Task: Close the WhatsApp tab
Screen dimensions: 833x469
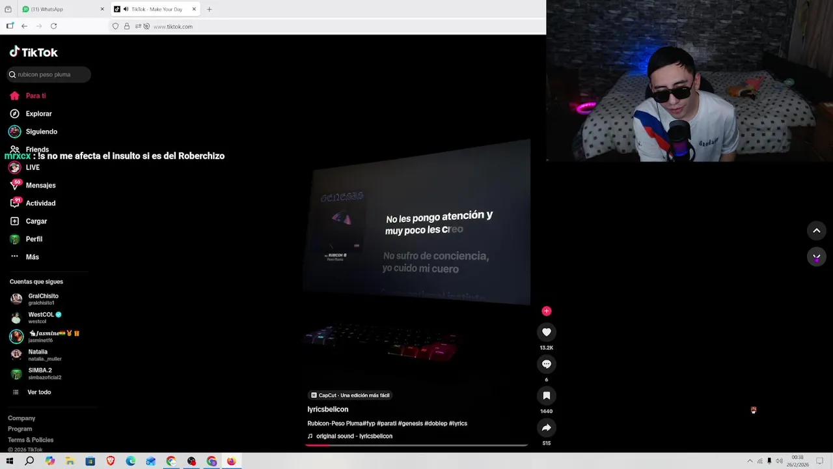Action: [102, 9]
